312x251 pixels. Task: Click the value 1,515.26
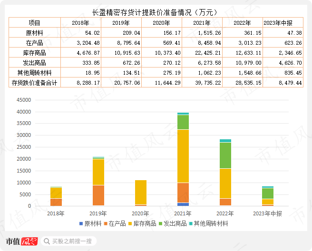coord(209,33)
